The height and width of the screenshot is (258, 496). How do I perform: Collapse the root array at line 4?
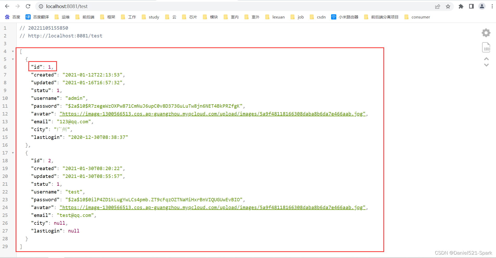click(x=13, y=51)
